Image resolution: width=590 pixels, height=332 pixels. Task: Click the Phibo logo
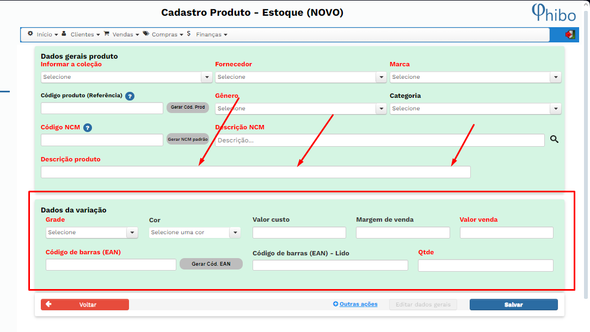tap(553, 12)
